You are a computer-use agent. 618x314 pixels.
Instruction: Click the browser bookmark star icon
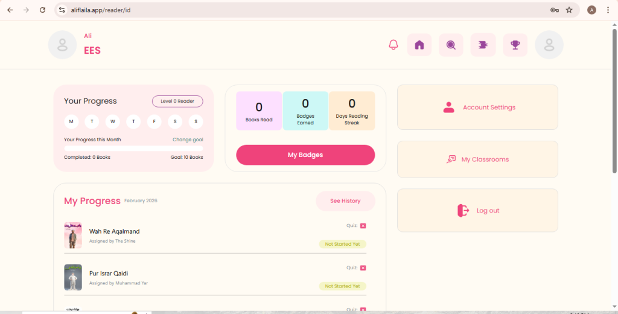point(569,10)
